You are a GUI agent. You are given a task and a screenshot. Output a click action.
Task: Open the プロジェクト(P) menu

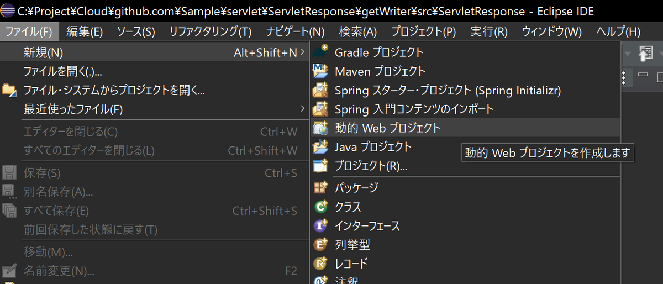(x=424, y=32)
